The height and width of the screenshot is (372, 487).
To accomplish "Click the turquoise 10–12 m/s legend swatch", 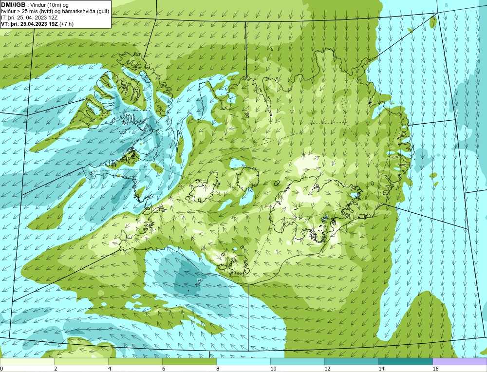I will tap(298, 361).
